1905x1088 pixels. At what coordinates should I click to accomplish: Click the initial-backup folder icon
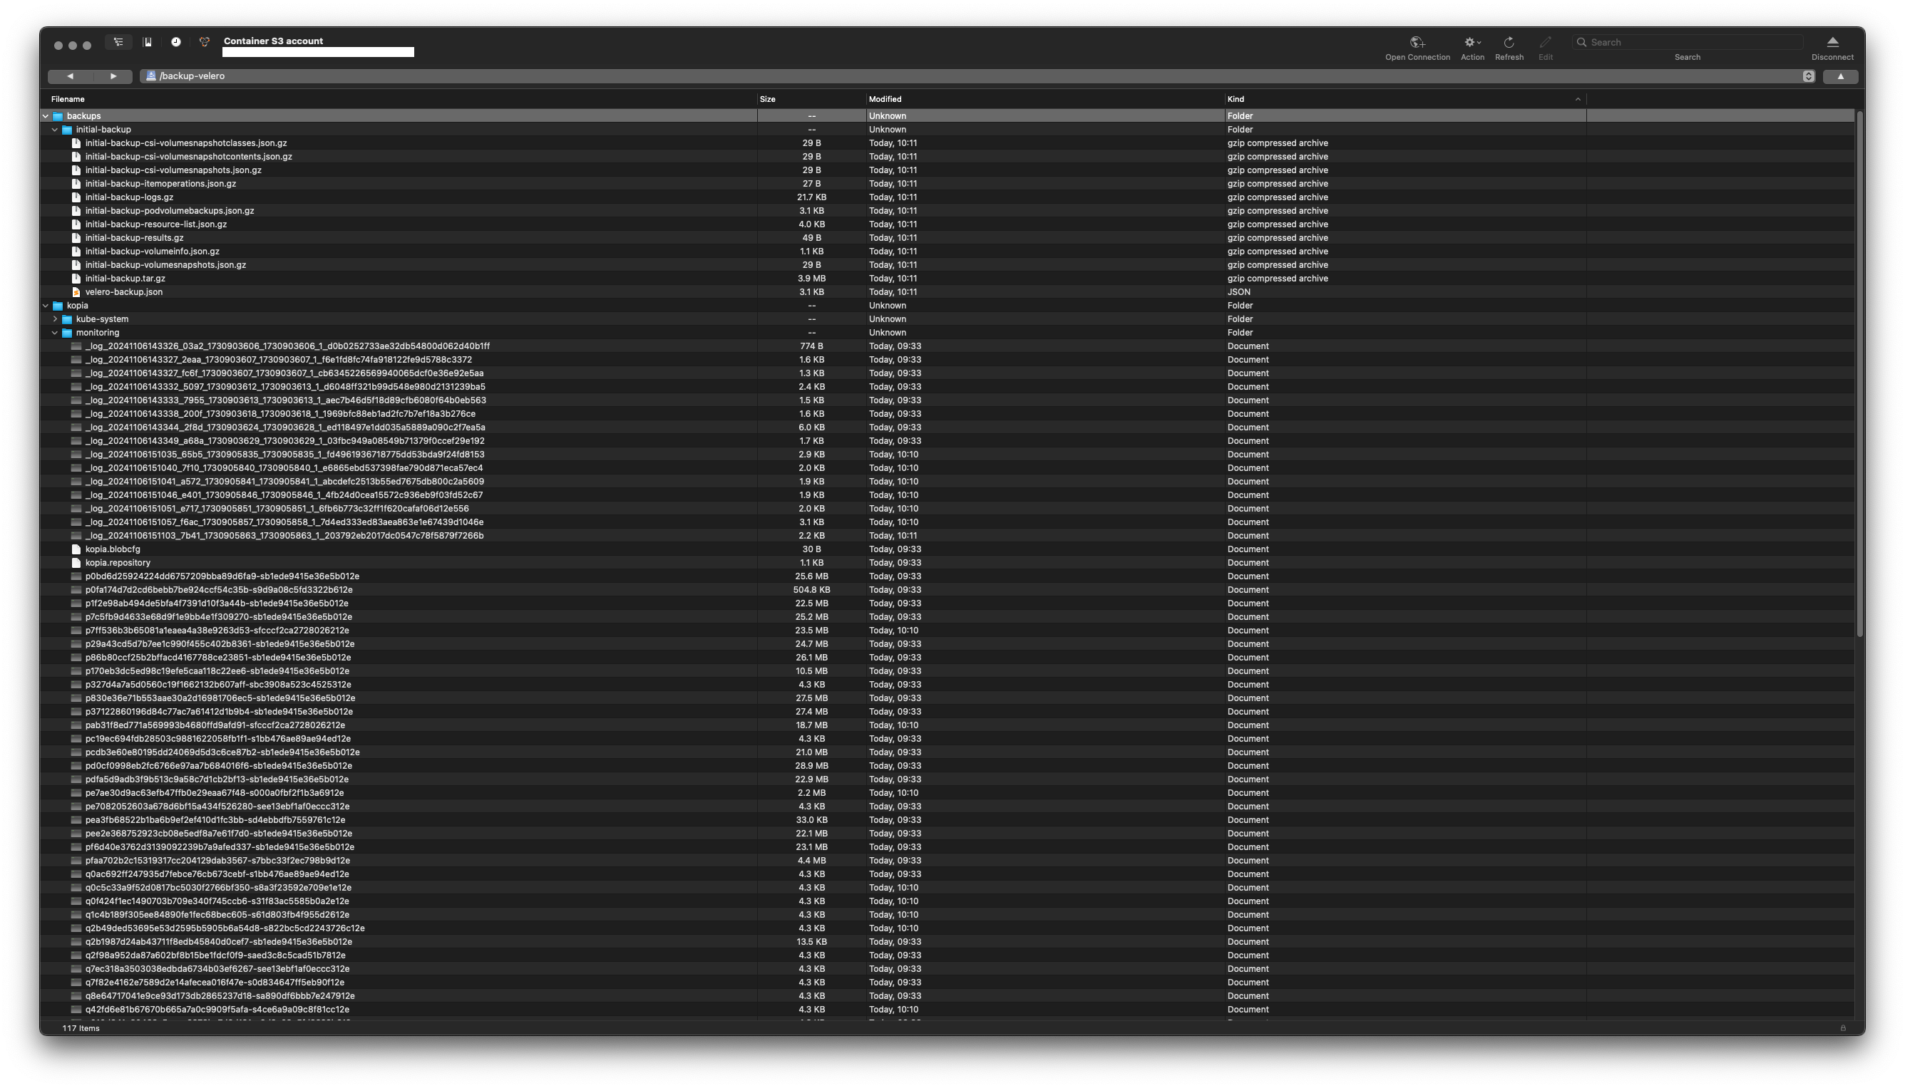67,129
